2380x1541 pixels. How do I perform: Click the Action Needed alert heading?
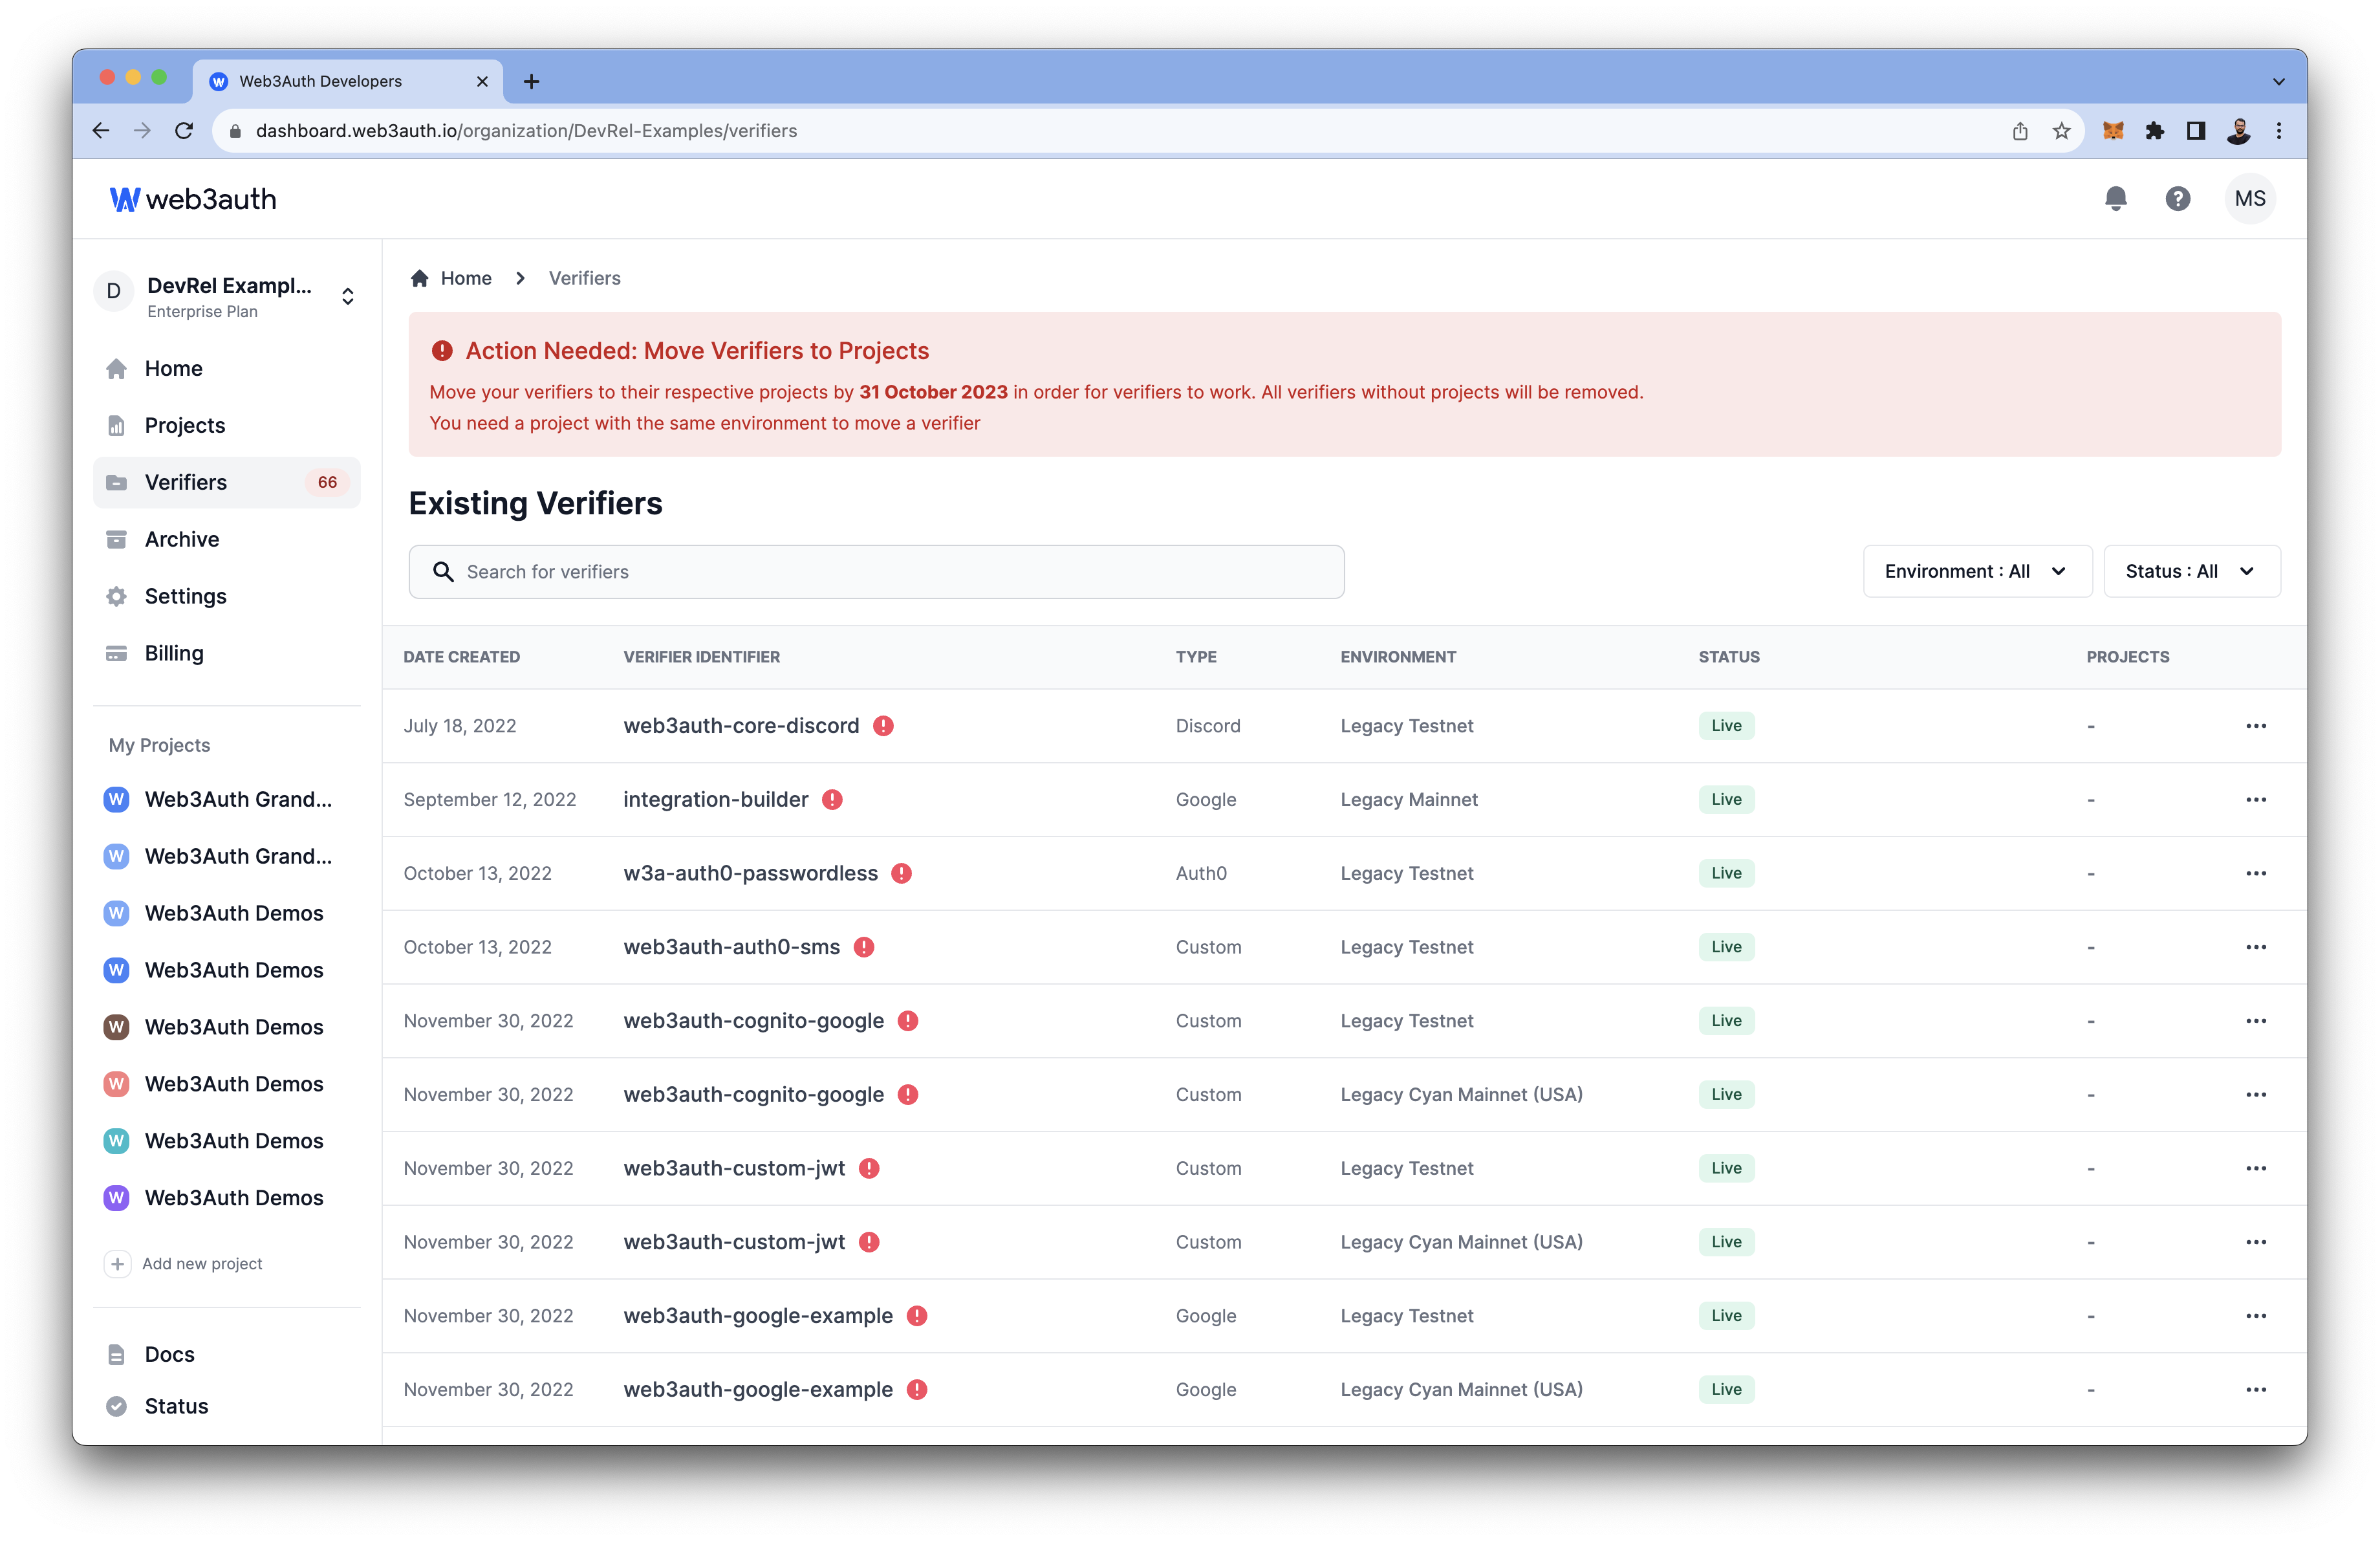tap(697, 351)
